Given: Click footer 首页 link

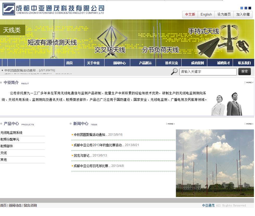Looking at the screenshot, I should 3,205.
